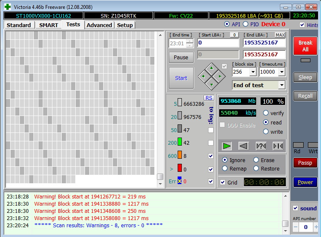This screenshot has width=321, height=237.
Task: Click the Passp button
Action: point(305,163)
